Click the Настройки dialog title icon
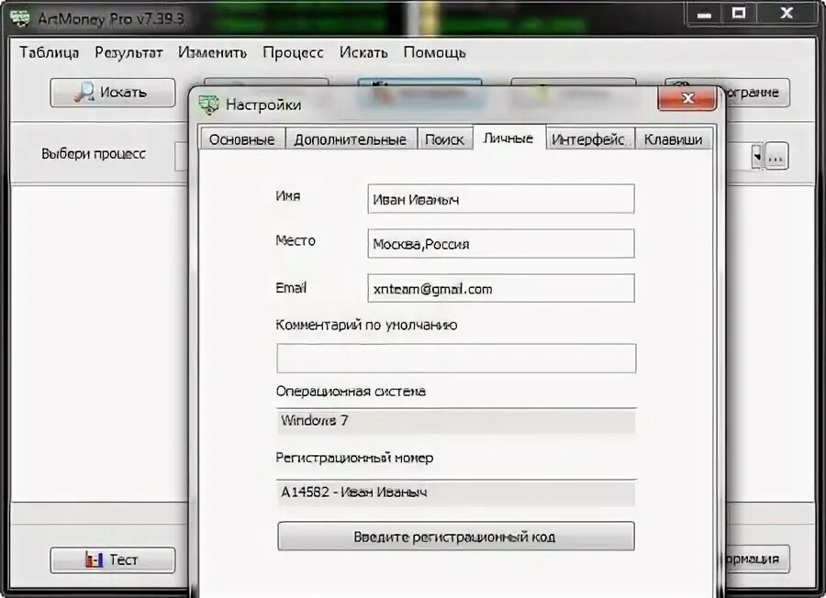This screenshot has width=826, height=598. pyautogui.click(x=208, y=105)
